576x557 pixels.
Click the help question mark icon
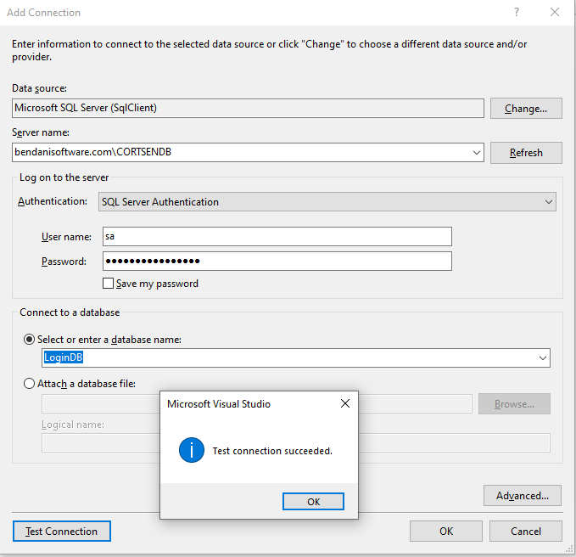(x=517, y=13)
